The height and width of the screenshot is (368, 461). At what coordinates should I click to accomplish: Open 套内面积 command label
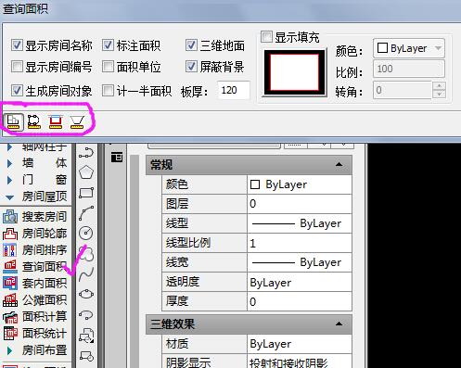coord(45,283)
